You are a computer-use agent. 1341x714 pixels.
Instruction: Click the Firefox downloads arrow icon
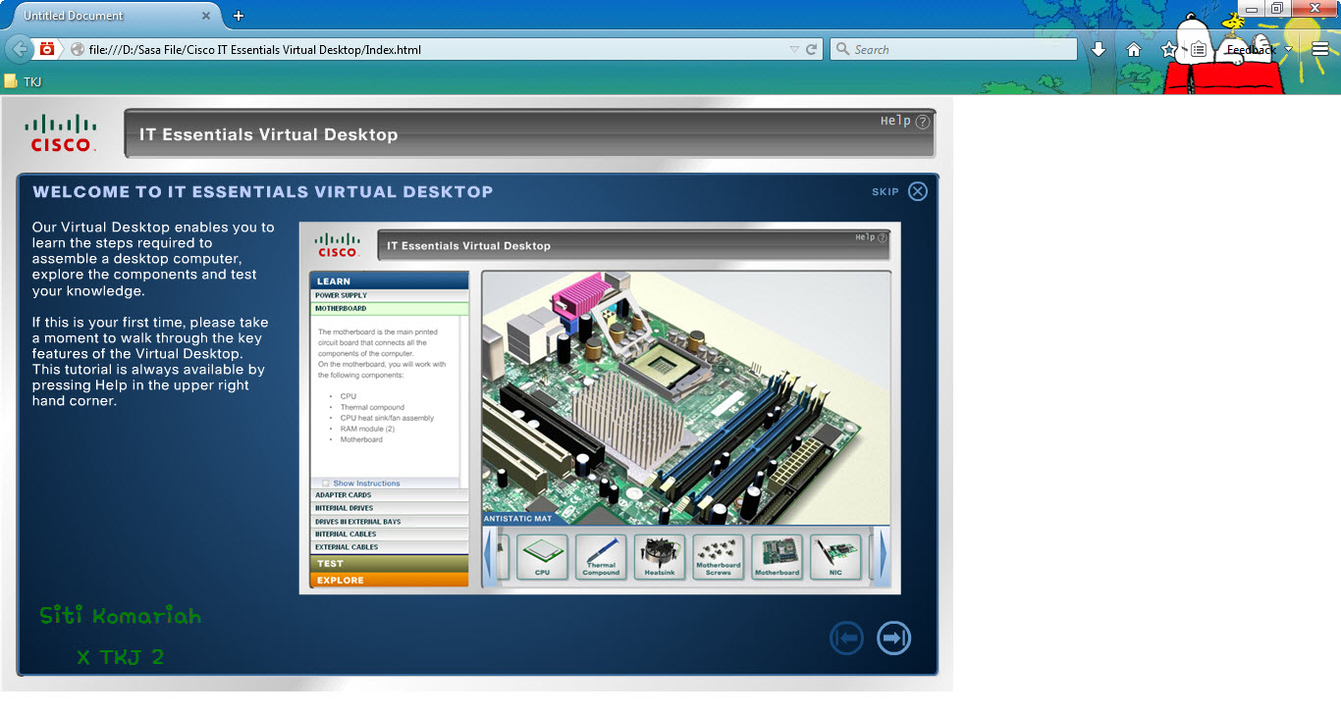[1099, 48]
